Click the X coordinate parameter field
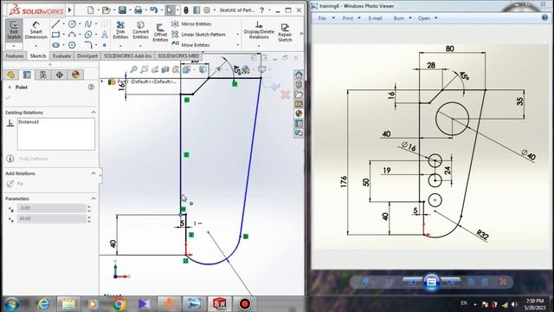The image size is (554, 312). [x=52, y=208]
